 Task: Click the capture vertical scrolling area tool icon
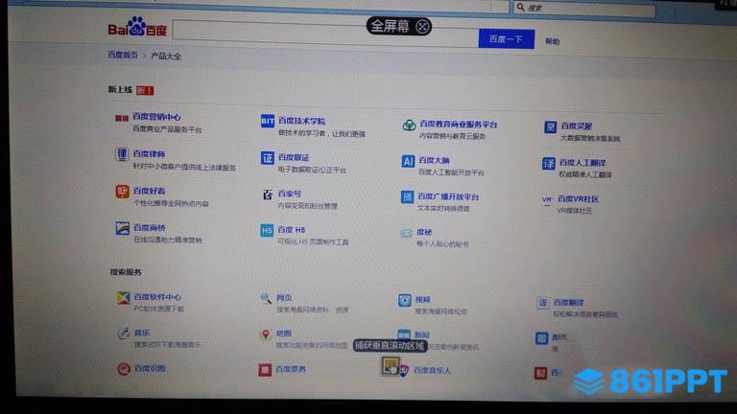(391, 366)
